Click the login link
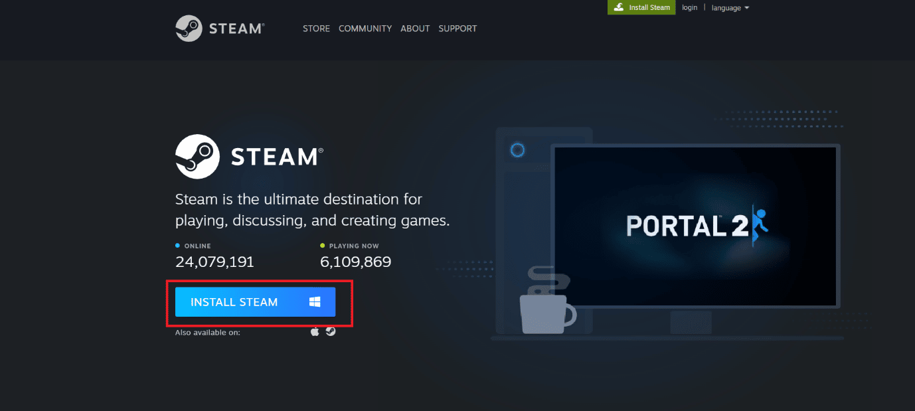Screen dimensions: 915x411 689,7
